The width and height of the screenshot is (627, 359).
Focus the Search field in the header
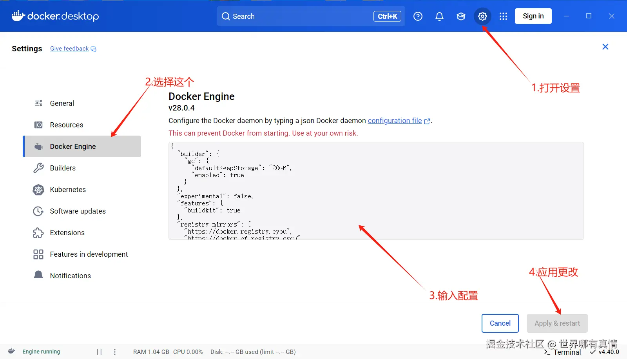pyautogui.click(x=311, y=16)
